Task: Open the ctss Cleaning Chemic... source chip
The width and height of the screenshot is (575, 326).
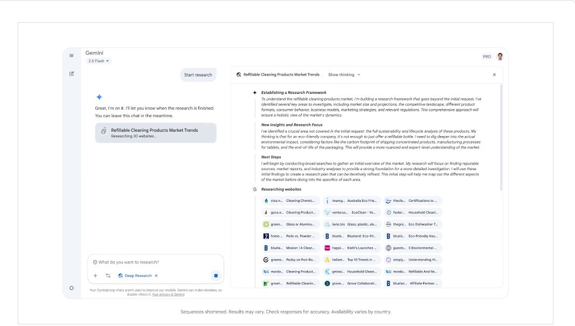Action: coord(290,201)
